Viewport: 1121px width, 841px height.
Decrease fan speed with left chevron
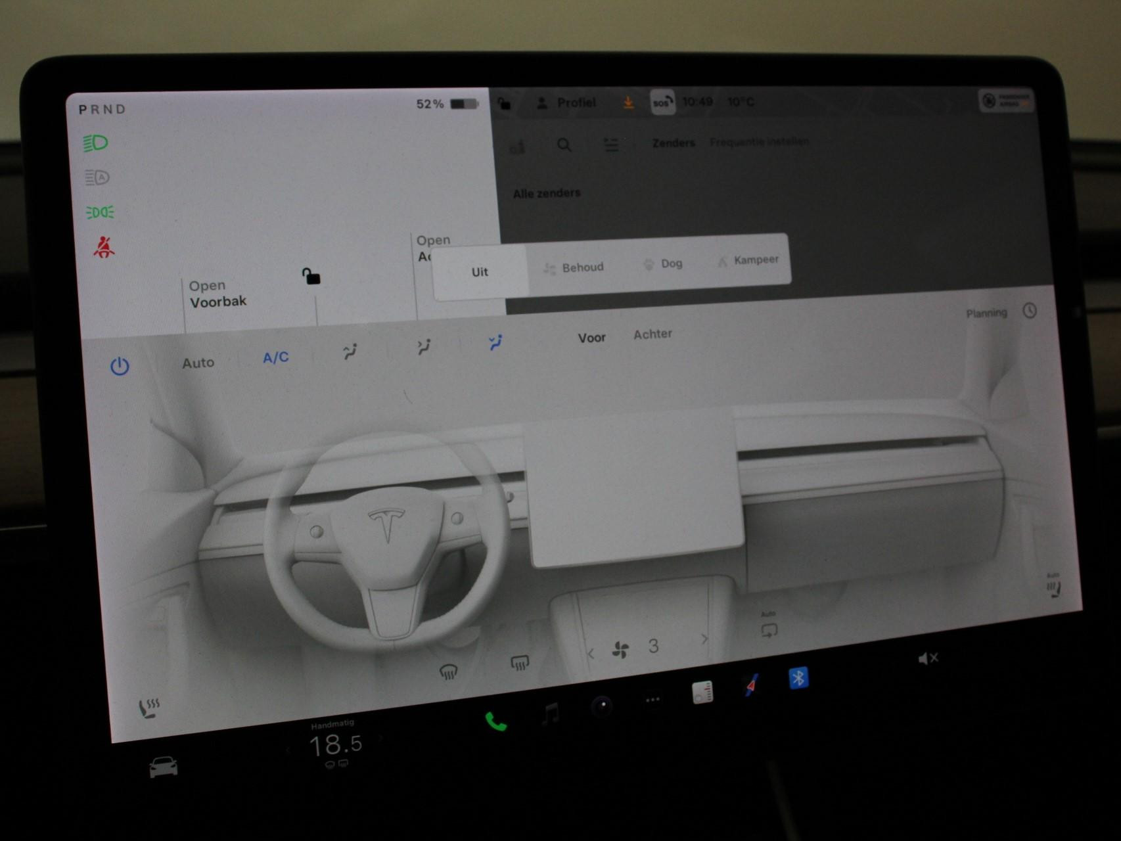point(591,654)
